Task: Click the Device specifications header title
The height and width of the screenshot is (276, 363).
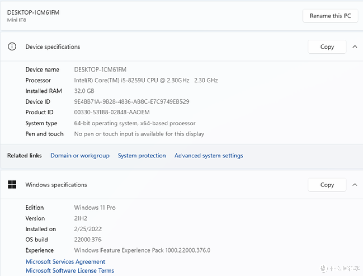Action: point(52,47)
